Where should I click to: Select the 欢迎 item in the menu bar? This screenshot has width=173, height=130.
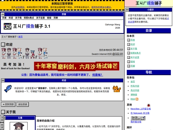click(11, 18)
